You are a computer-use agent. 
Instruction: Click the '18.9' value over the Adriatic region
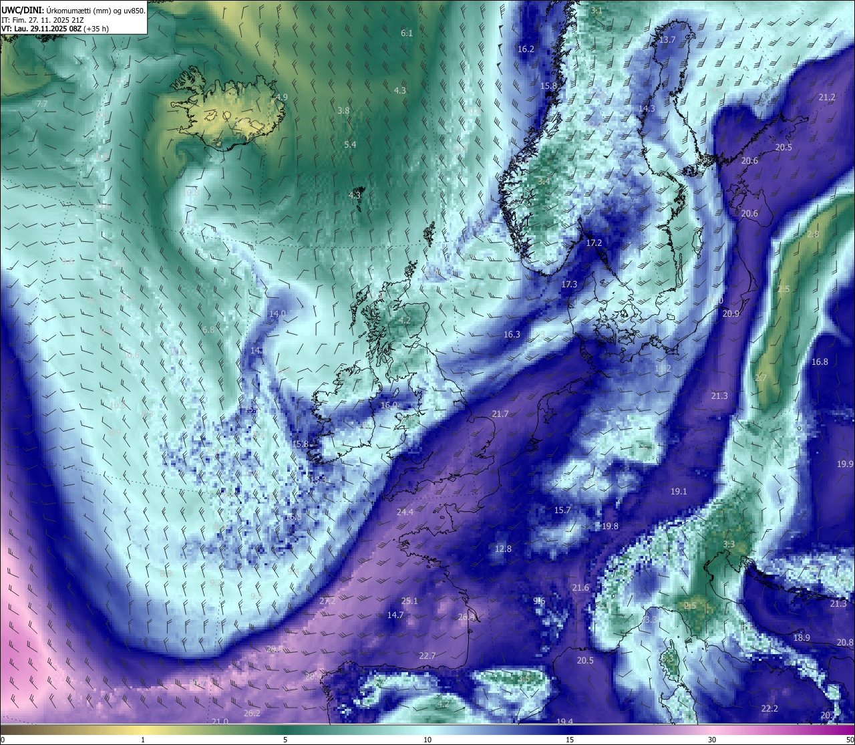[802, 637]
